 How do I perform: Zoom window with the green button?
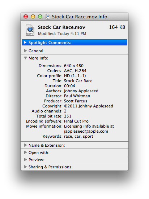(x=40, y=17)
